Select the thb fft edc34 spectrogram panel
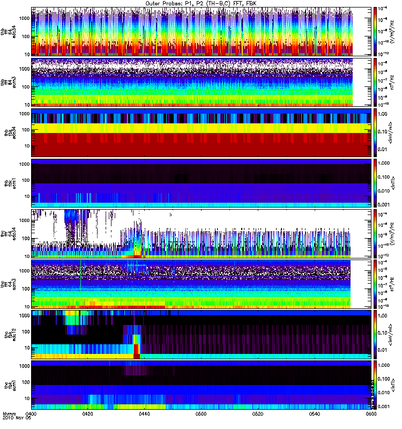The width and height of the screenshot is (402, 429). click(x=201, y=32)
